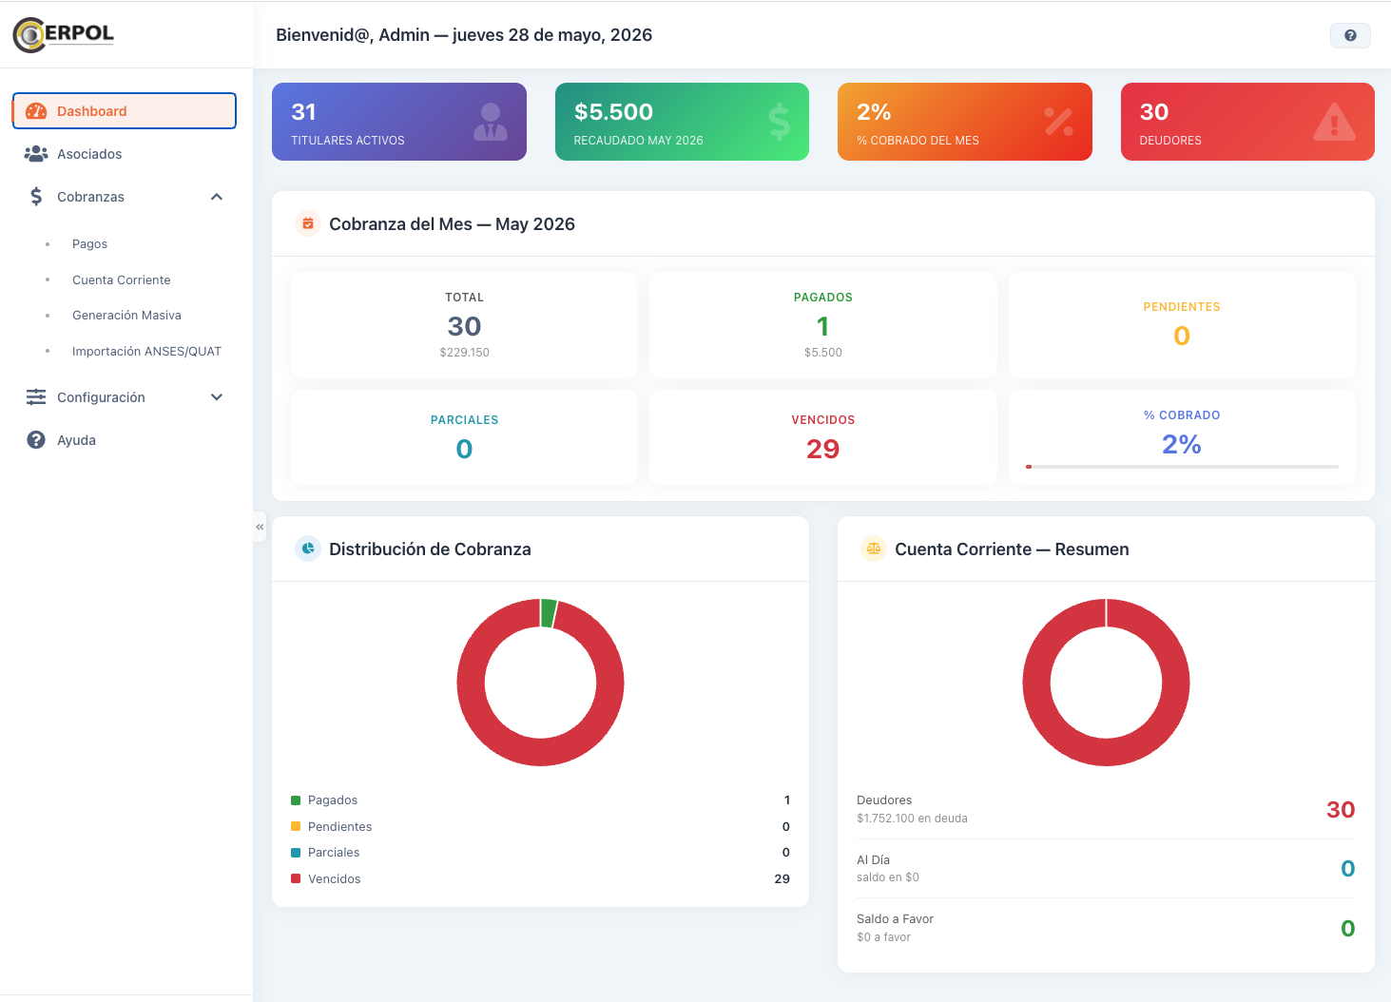The height and width of the screenshot is (1002, 1391).
Task: Click the warning triangle on Deudores card
Action: (1334, 122)
